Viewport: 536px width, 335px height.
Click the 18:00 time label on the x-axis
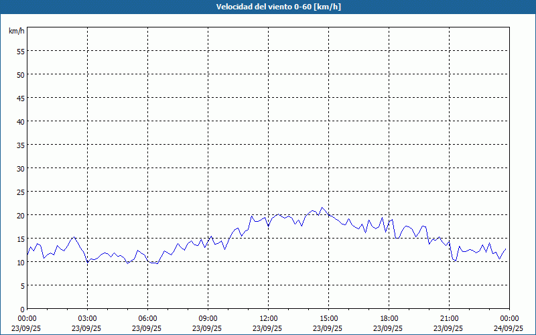click(x=389, y=318)
